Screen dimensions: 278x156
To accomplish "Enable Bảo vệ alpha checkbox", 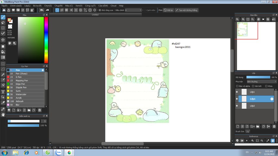I will [237, 86].
